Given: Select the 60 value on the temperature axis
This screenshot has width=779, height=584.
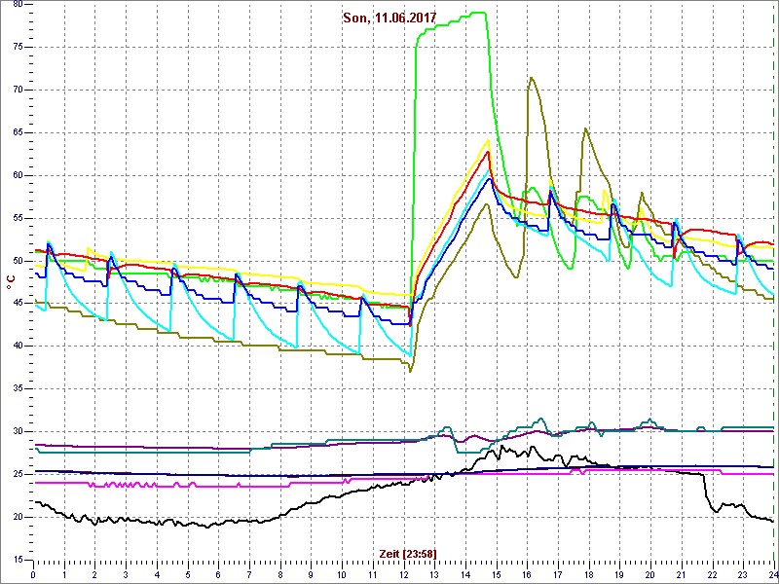Looking at the screenshot, I should (18, 176).
